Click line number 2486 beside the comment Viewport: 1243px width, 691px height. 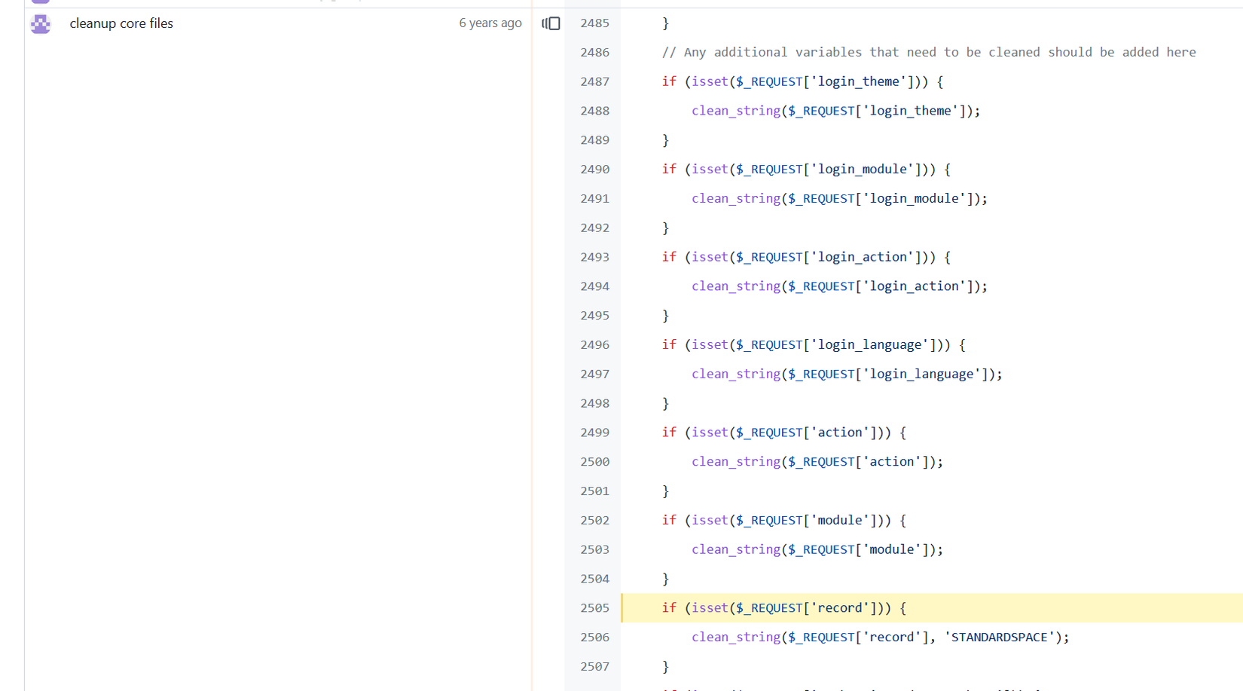click(594, 53)
